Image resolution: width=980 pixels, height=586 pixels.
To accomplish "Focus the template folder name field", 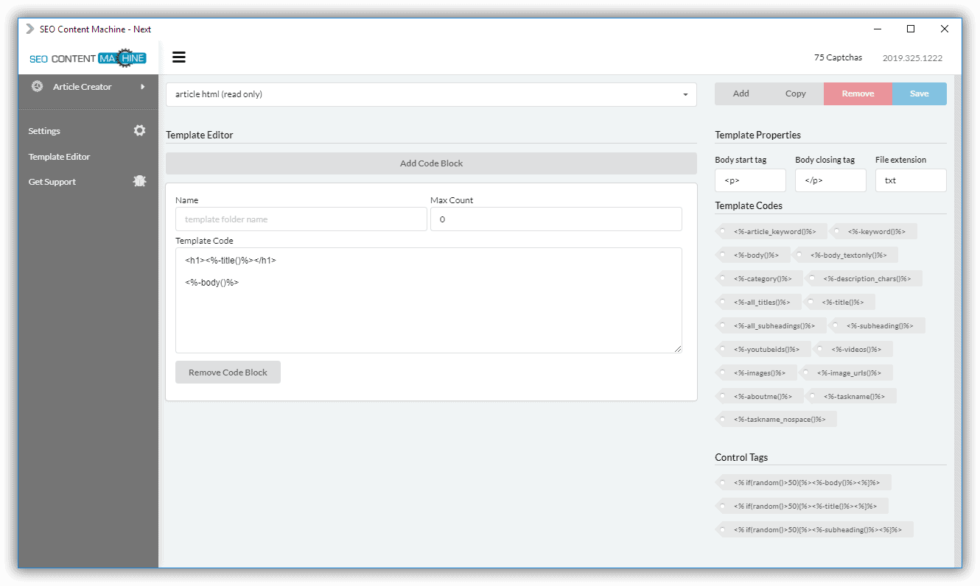I will pos(301,219).
